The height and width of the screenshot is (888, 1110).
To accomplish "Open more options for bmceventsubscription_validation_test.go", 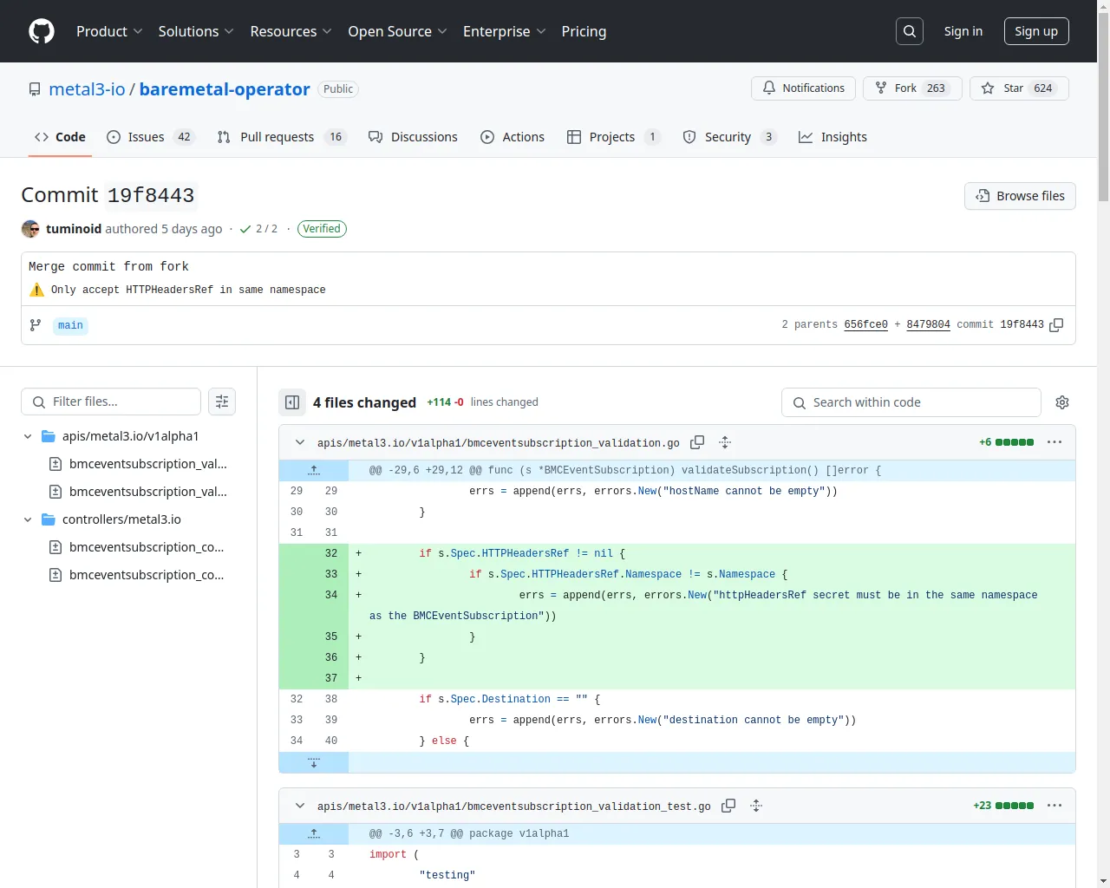I will tap(1054, 806).
